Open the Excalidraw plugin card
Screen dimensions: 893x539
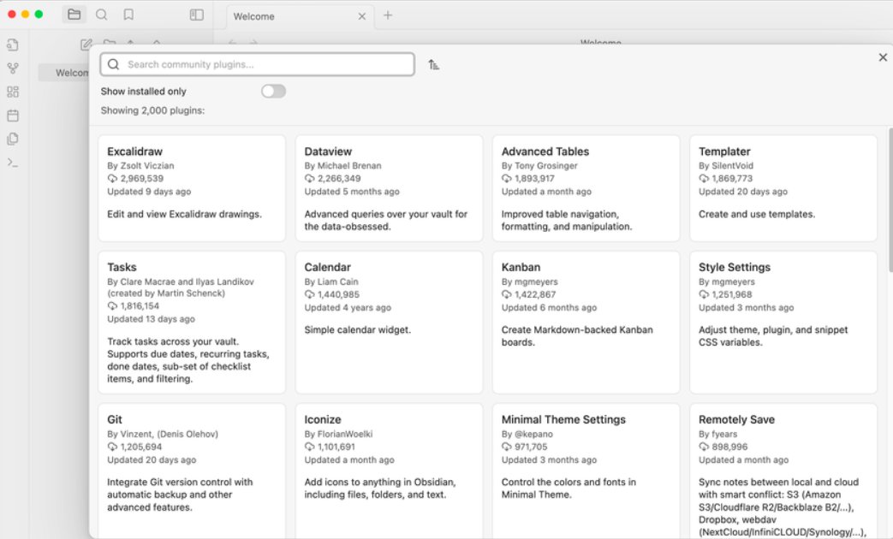coord(192,188)
